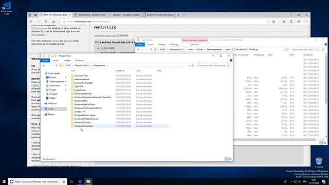
Task: Open Edge web notes pen icon
Action: pyautogui.click(x=291, y=22)
